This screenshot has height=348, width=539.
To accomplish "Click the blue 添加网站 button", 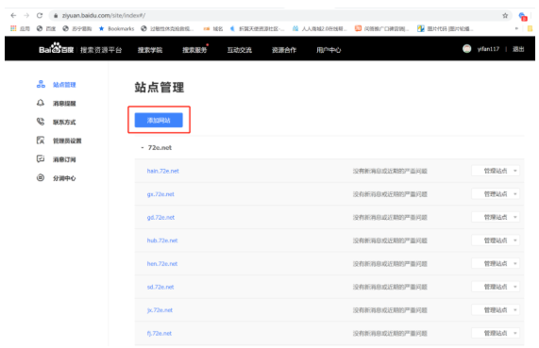I will click(x=159, y=120).
